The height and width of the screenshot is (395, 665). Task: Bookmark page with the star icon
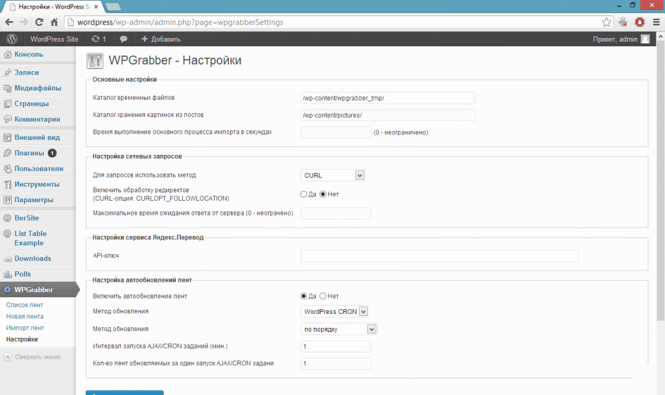(x=606, y=22)
